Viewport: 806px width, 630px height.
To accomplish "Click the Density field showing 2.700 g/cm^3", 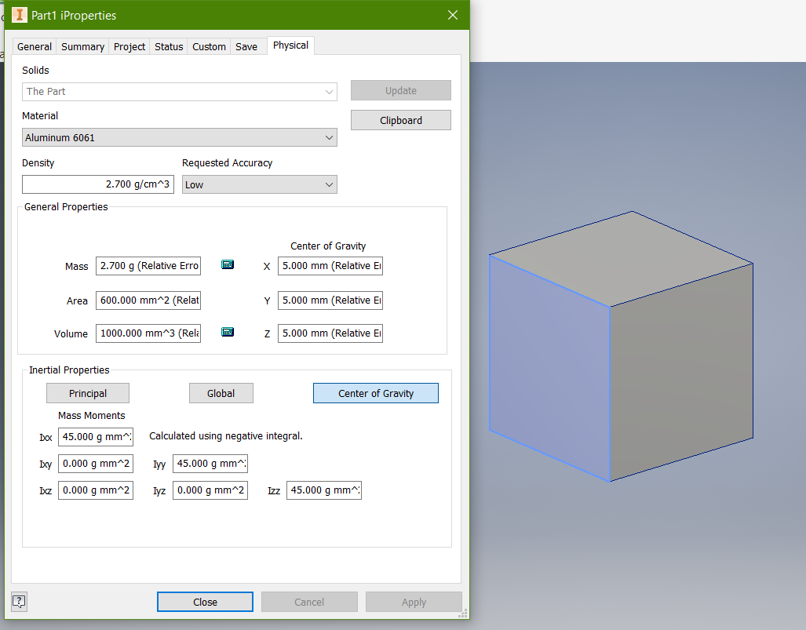I will pos(98,184).
